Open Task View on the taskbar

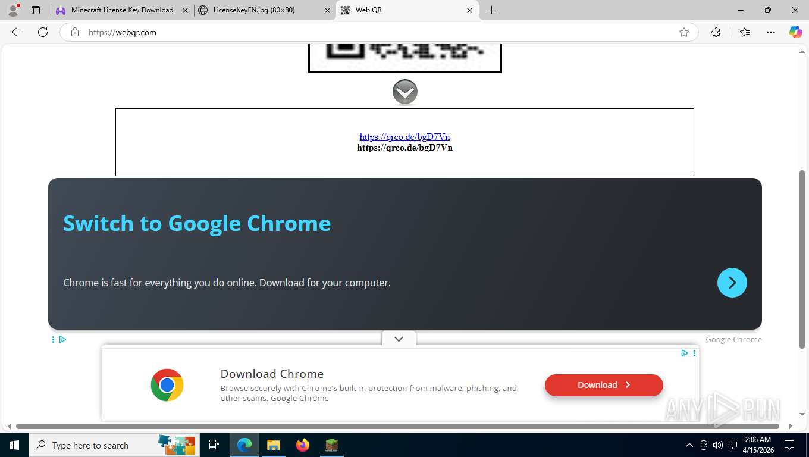pos(214,445)
